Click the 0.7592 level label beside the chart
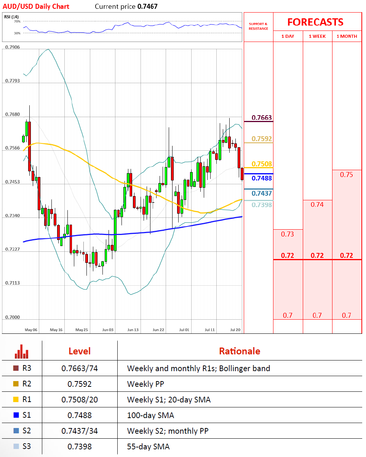This screenshot has width=366, height=457. (x=262, y=138)
